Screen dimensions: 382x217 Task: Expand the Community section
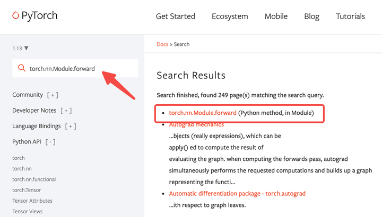tap(53, 95)
